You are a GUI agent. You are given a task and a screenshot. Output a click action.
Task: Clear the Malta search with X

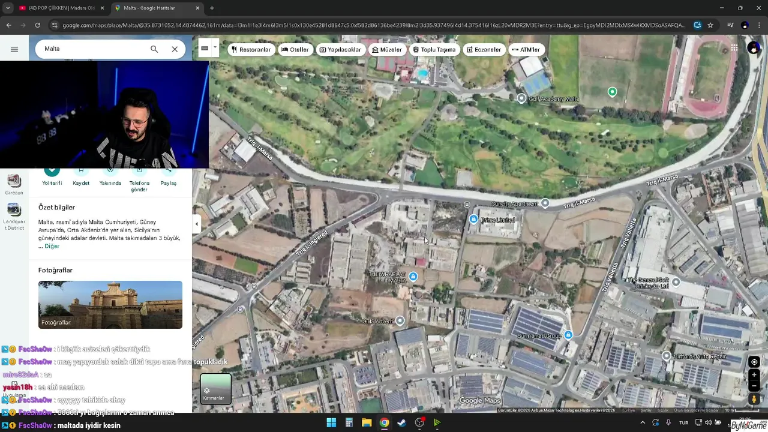point(175,49)
